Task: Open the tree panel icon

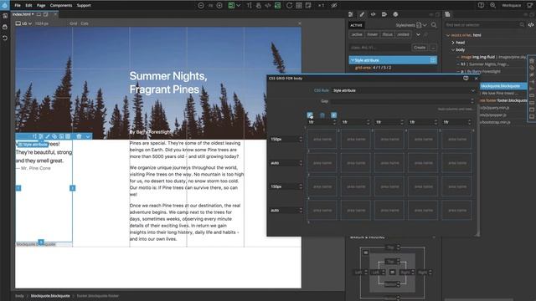Action: click(x=447, y=14)
